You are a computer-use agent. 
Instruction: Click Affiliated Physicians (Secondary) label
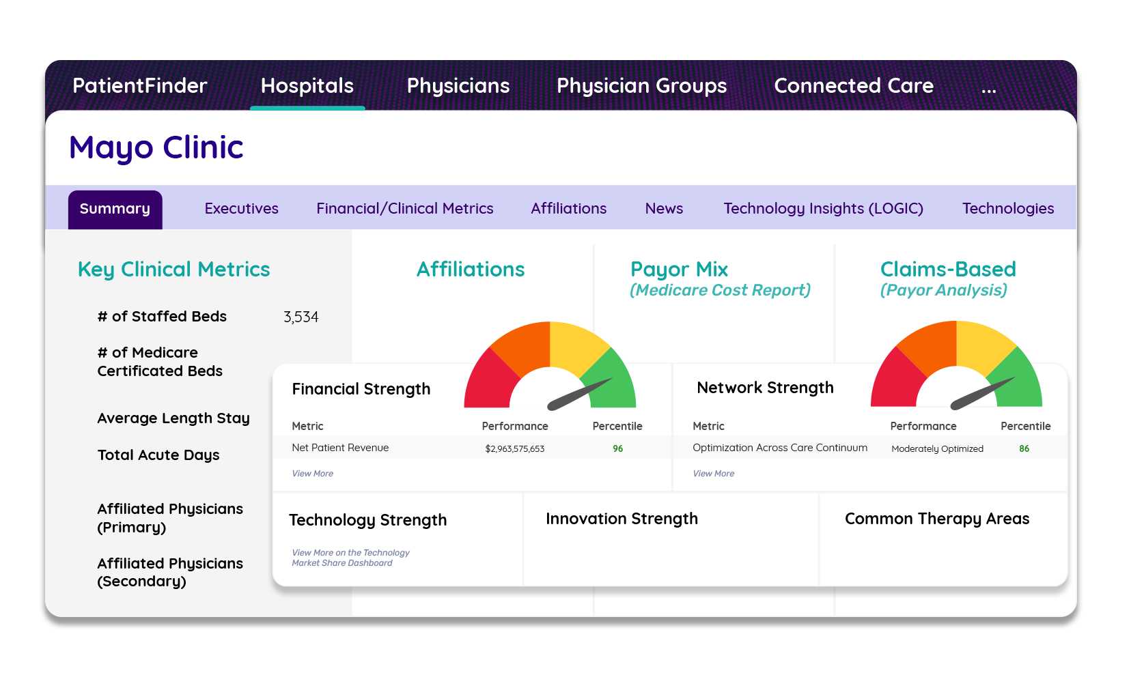click(x=170, y=573)
